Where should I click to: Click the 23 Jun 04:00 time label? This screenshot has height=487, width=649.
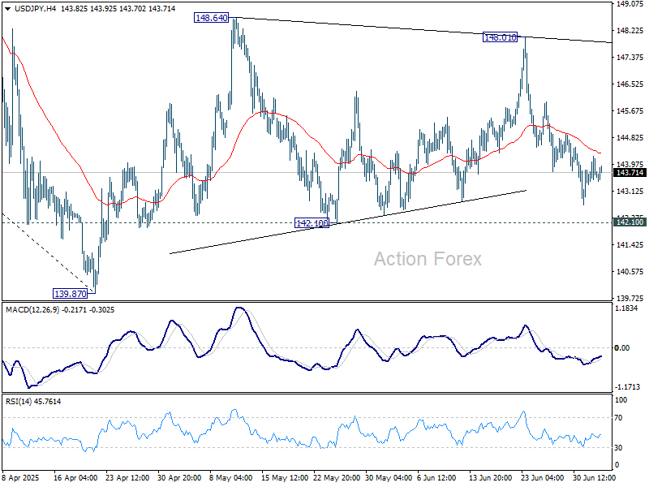point(542,477)
